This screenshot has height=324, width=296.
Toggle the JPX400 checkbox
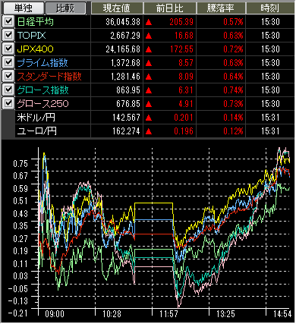point(8,49)
